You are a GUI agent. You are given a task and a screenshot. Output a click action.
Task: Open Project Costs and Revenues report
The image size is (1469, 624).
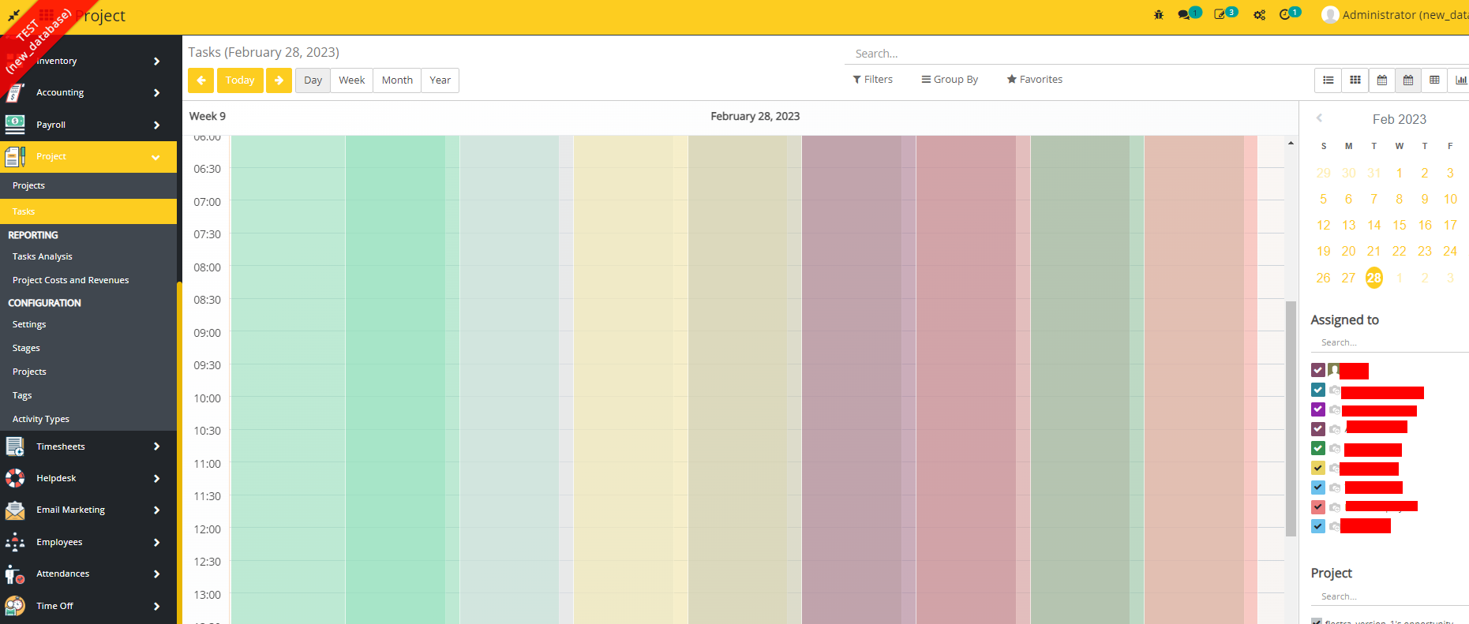[71, 280]
